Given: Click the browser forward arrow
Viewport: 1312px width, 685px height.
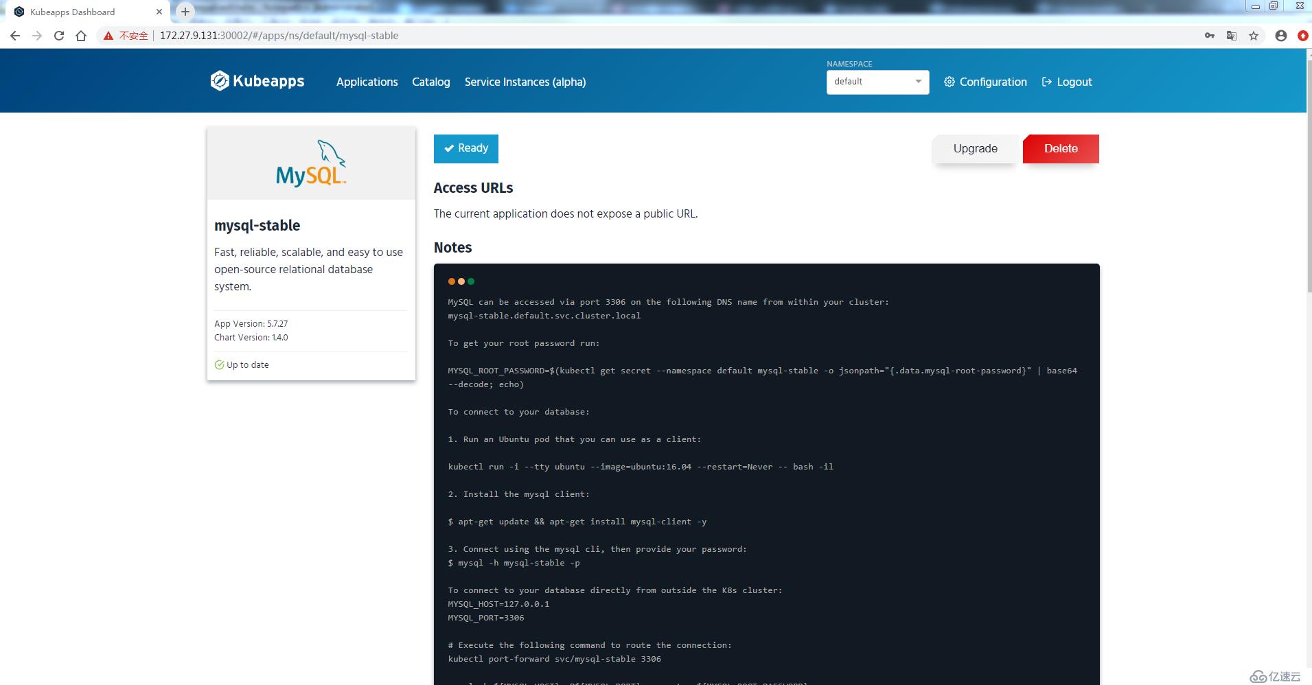Looking at the screenshot, I should pyautogui.click(x=37, y=36).
